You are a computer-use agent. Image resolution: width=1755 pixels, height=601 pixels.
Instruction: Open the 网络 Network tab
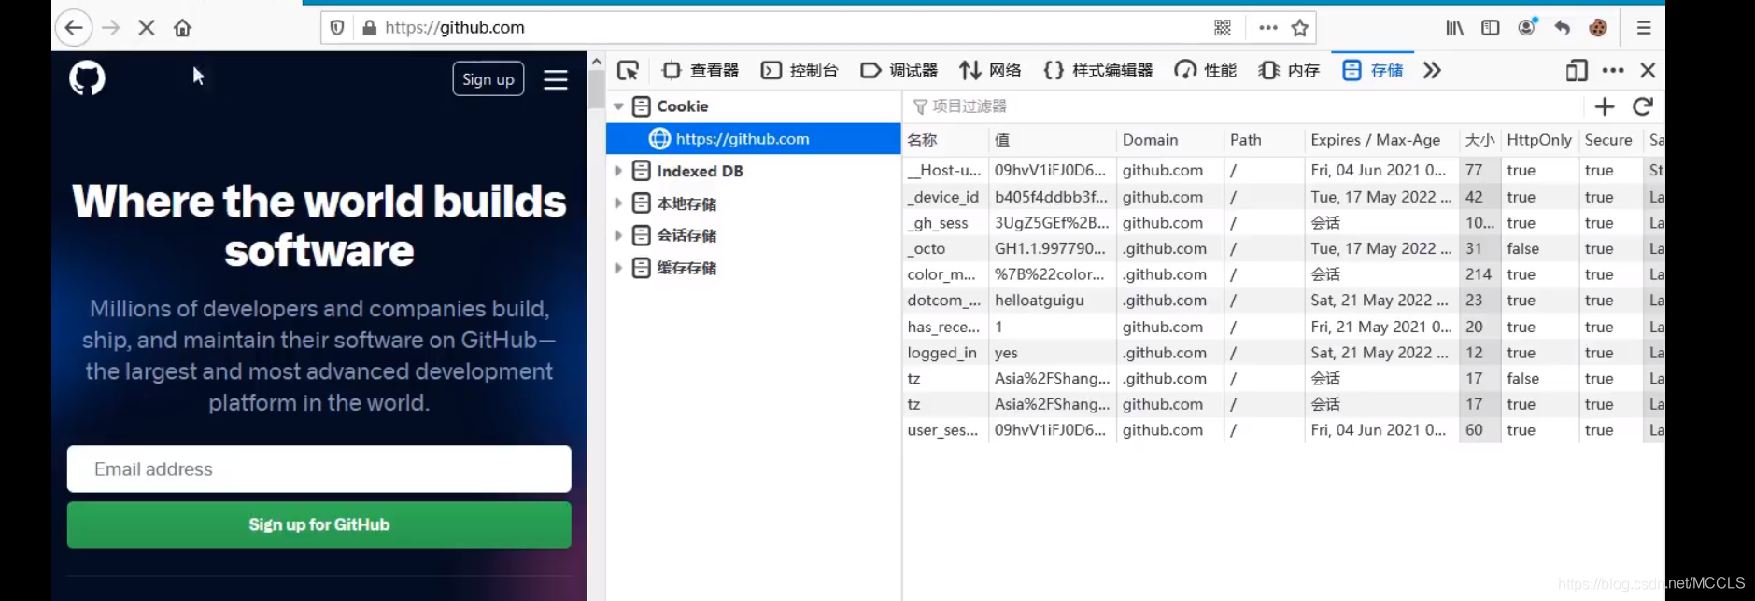(x=990, y=70)
